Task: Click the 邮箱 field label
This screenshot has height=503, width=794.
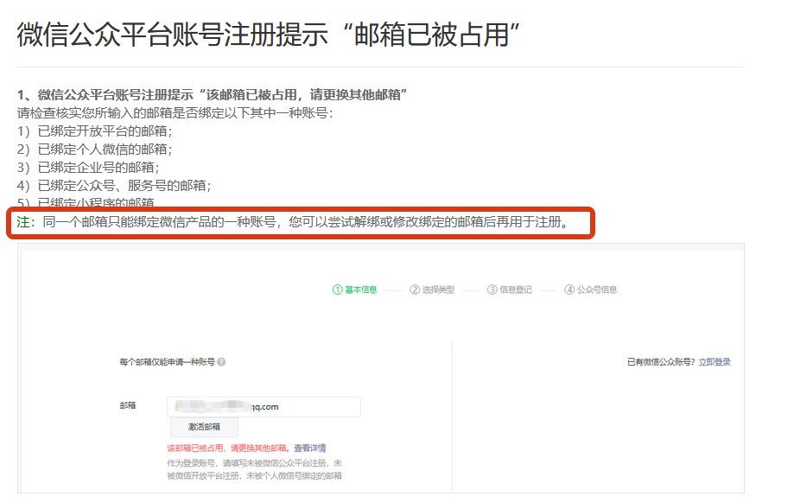Action: 128,405
